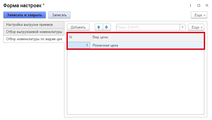The height and width of the screenshot is (120, 212).
Task: Select the Розничная цена cell
Action: (147, 45)
